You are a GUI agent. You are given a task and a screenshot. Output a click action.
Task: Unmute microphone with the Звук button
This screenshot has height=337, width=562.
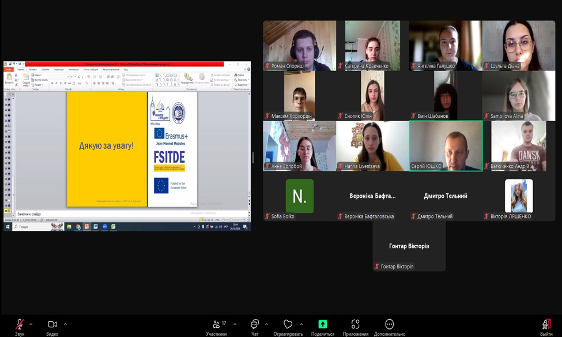coord(20,327)
